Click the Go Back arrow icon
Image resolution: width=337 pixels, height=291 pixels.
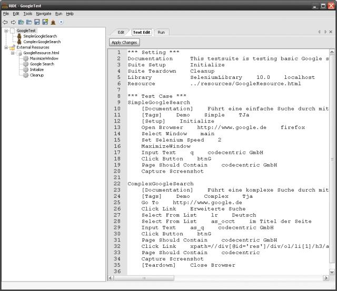click(5, 22)
